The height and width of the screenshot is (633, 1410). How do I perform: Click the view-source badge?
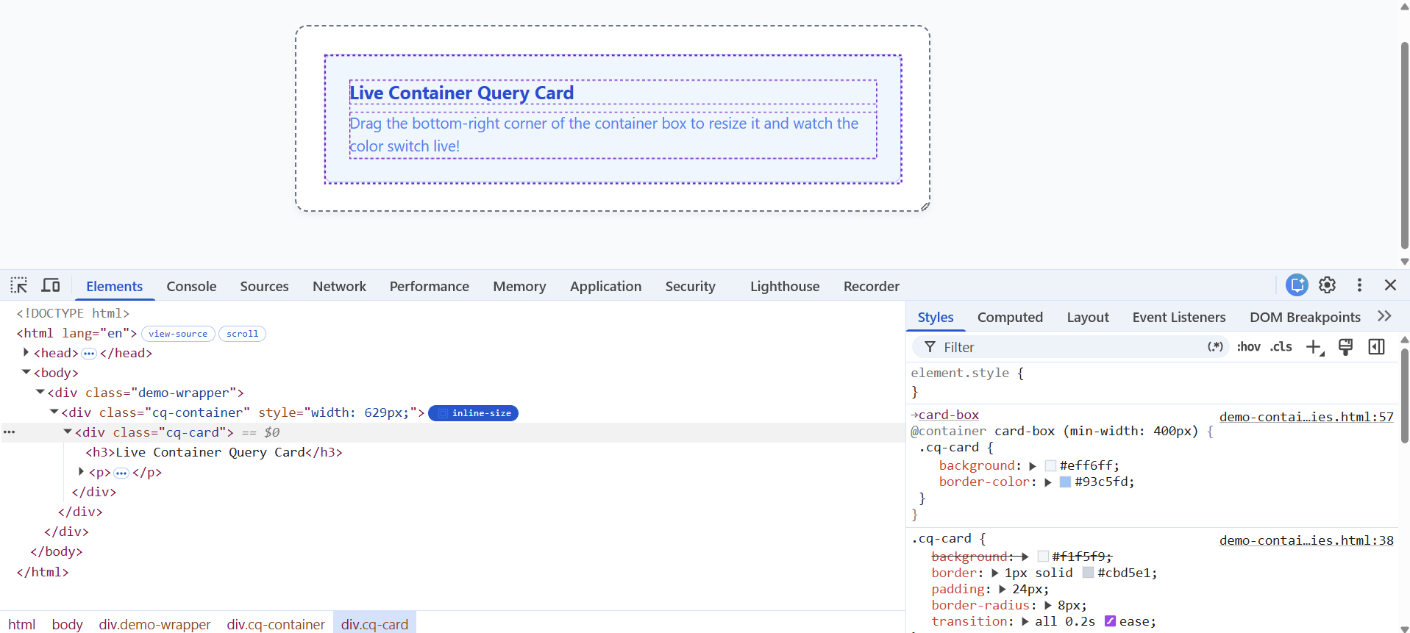coord(178,334)
